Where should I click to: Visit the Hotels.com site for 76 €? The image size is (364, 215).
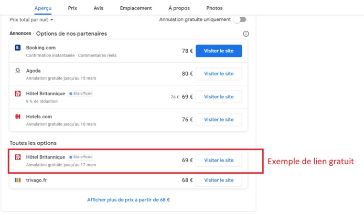(x=219, y=120)
